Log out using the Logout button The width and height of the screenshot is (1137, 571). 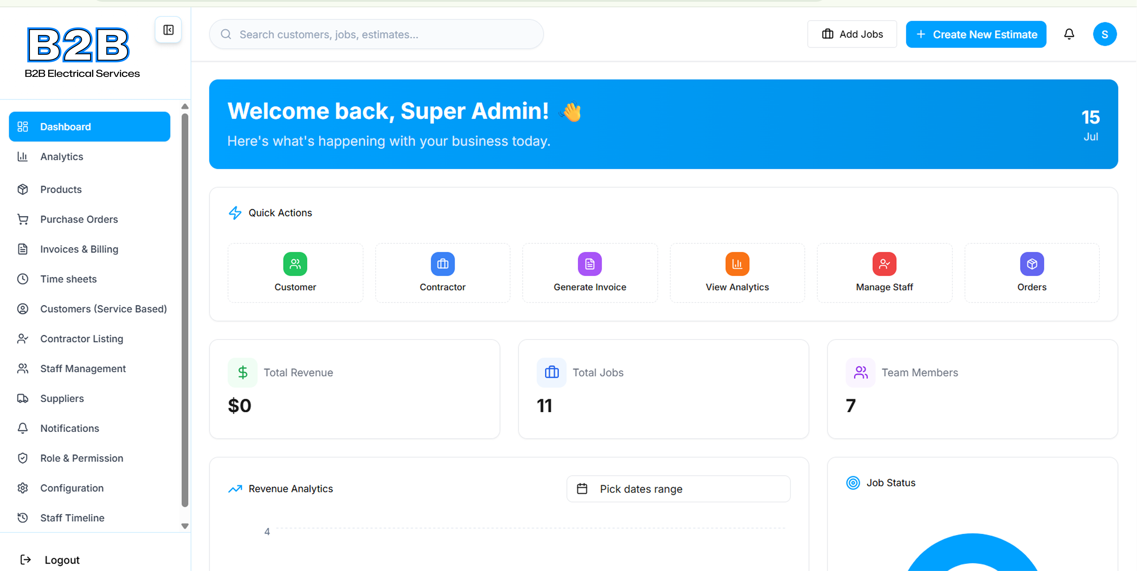coord(50,560)
